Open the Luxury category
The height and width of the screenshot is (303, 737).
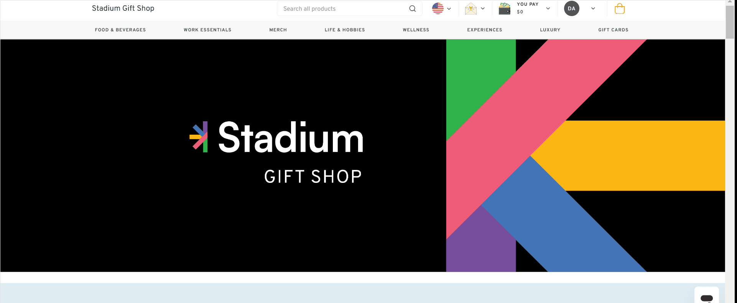pos(550,30)
